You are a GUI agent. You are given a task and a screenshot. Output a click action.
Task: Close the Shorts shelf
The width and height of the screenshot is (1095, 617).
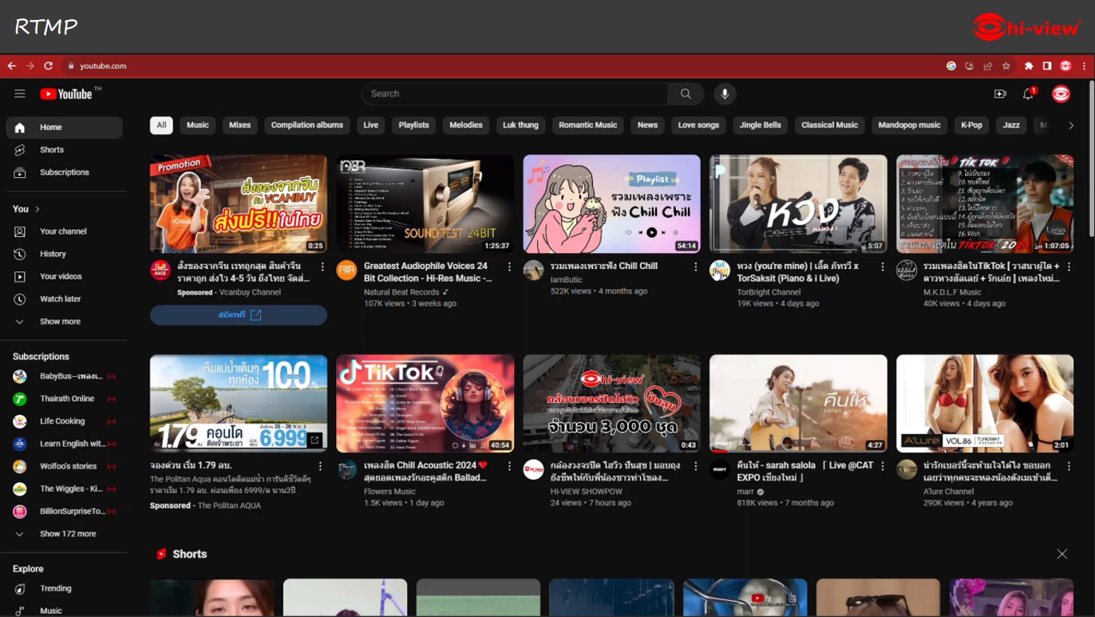(x=1061, y=554)
